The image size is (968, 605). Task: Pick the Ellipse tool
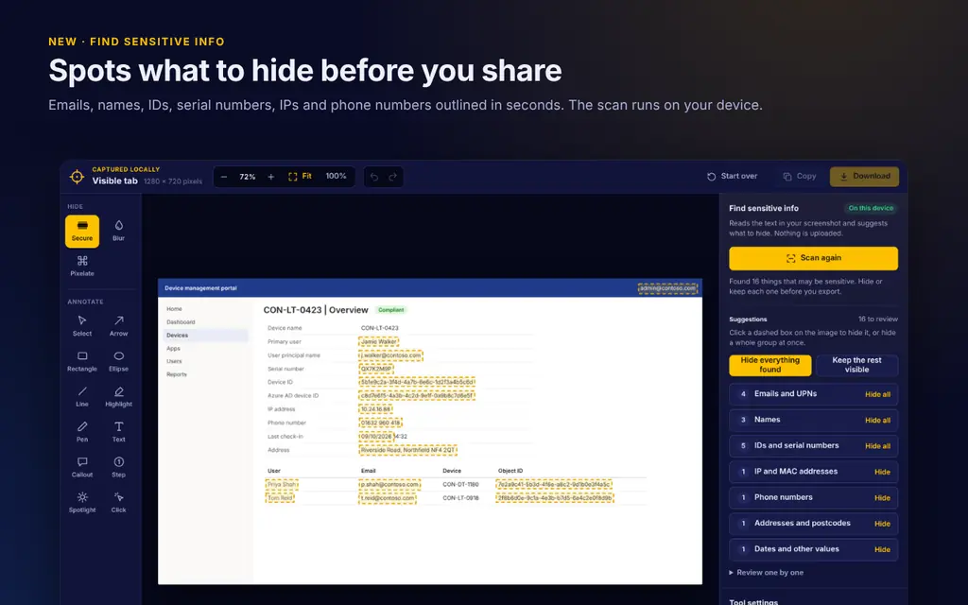118,362
